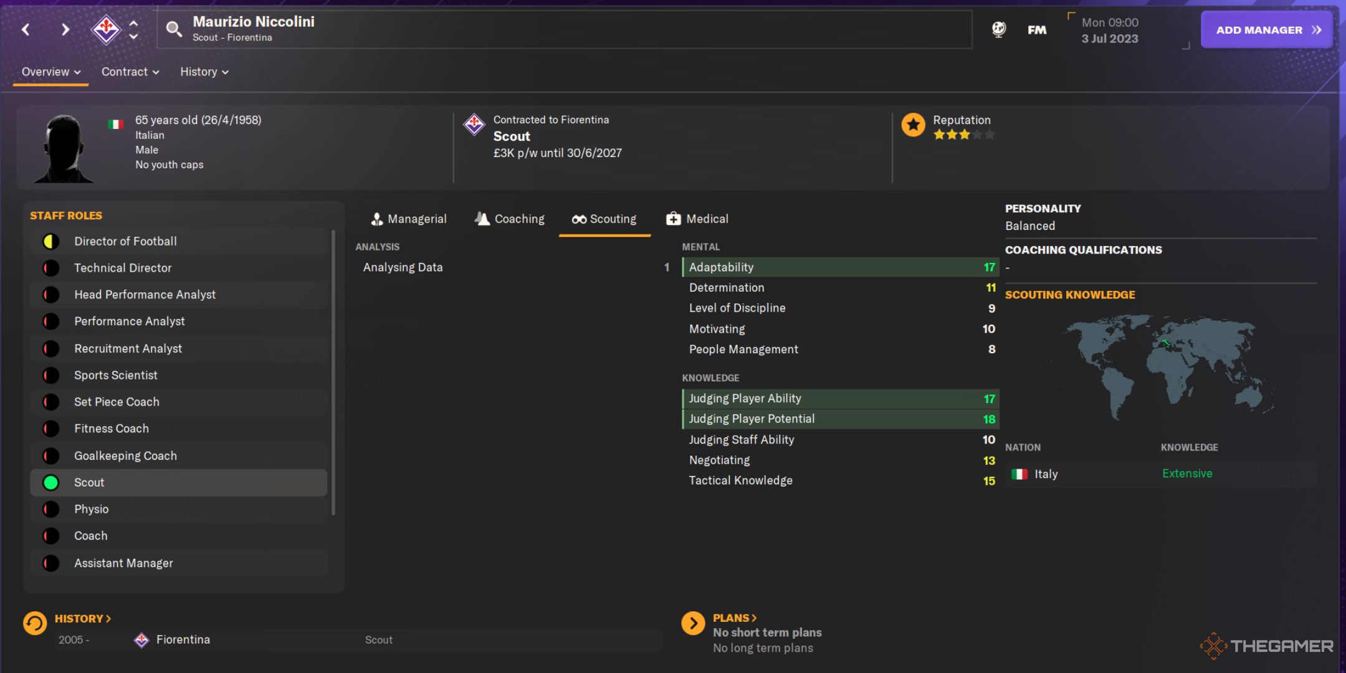Select the Recruitment Analyst role
Image resolution: width=1346 pixels, height=673 pixels.
coord(179,348)
